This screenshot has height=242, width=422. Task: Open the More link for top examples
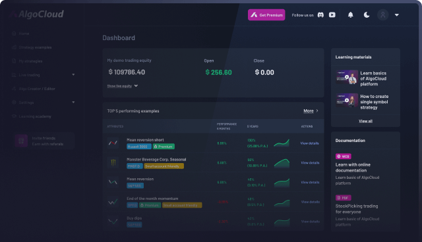click(309, 110)
